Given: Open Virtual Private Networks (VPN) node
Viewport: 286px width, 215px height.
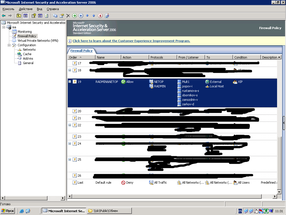Looking at the screenshot, I should coord(38,41).
